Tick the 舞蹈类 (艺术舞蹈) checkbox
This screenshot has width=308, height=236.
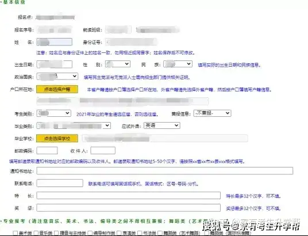[x=160, y=233]
